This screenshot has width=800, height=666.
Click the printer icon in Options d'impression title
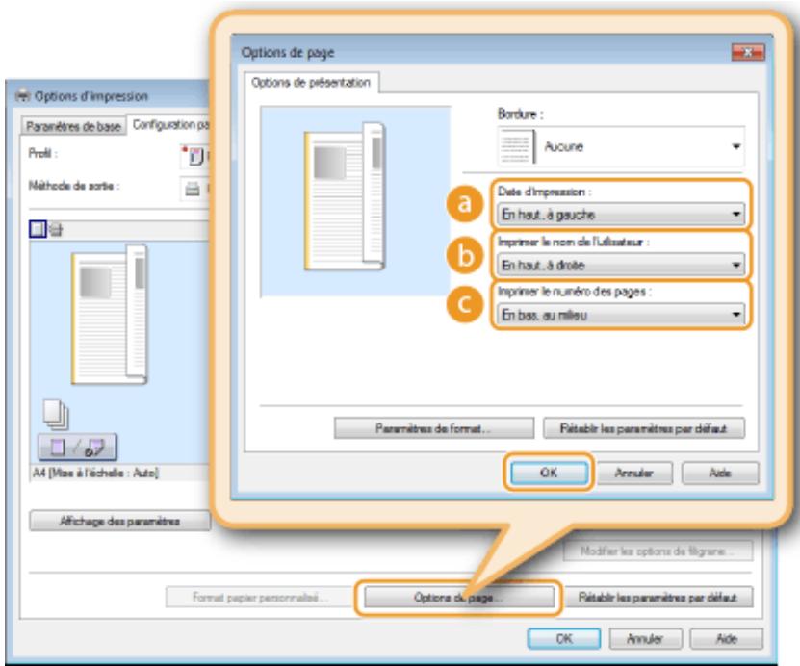tap(23, 96)
